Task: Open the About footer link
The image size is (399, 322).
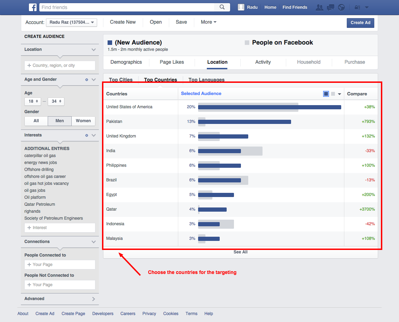Action: (23, 314)
